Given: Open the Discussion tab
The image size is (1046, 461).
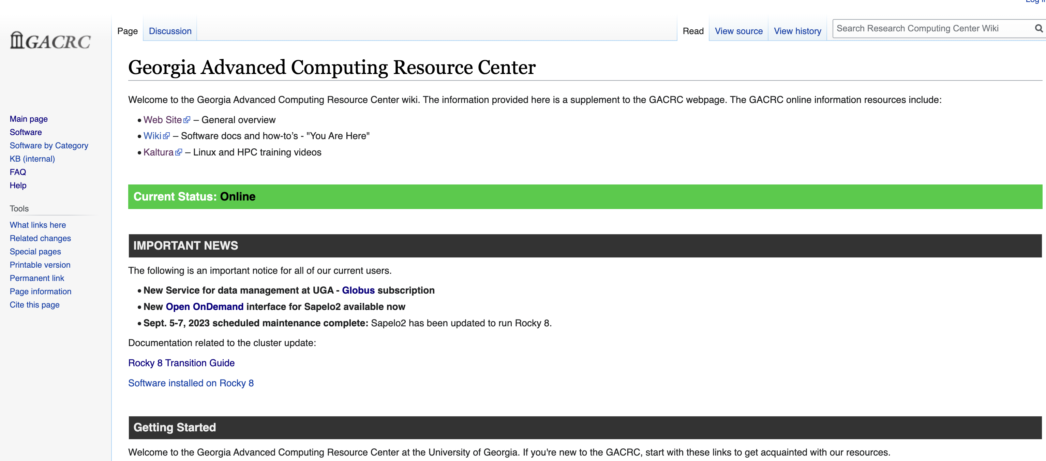Looking at the screenshot, I should [x=170, y=31].
